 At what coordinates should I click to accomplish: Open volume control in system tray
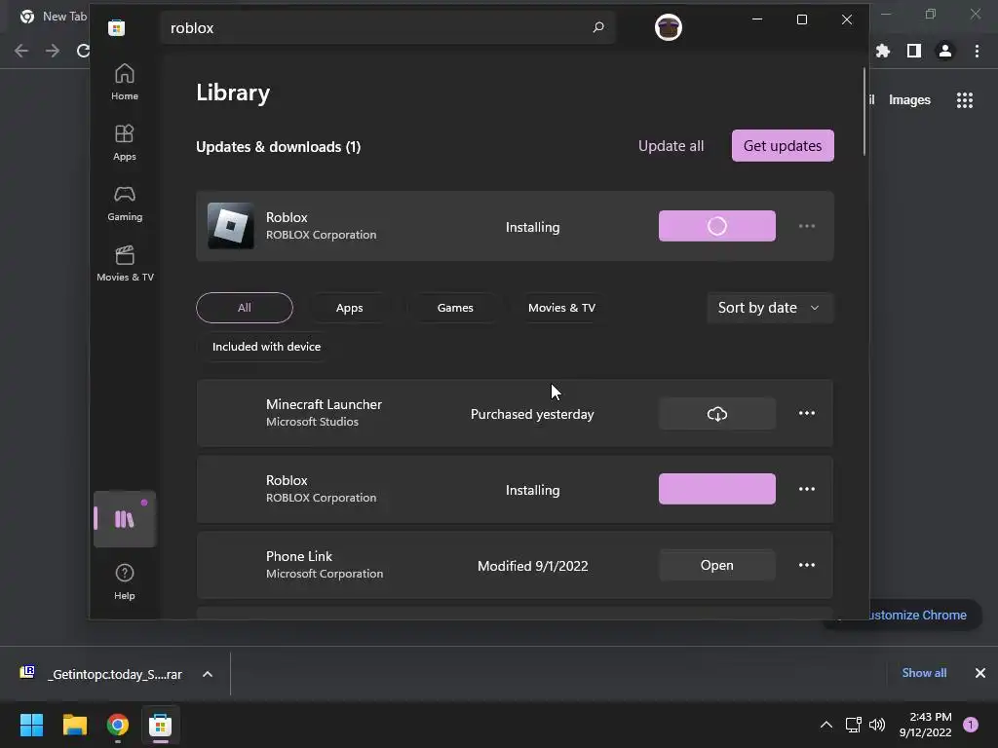point(877,725)
